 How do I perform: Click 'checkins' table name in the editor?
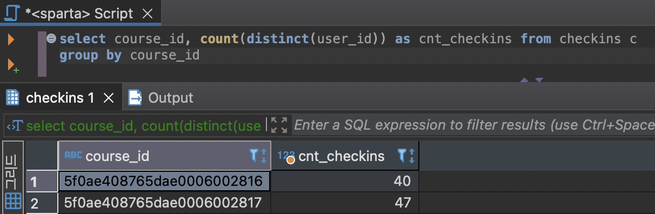tap(590, 39)
